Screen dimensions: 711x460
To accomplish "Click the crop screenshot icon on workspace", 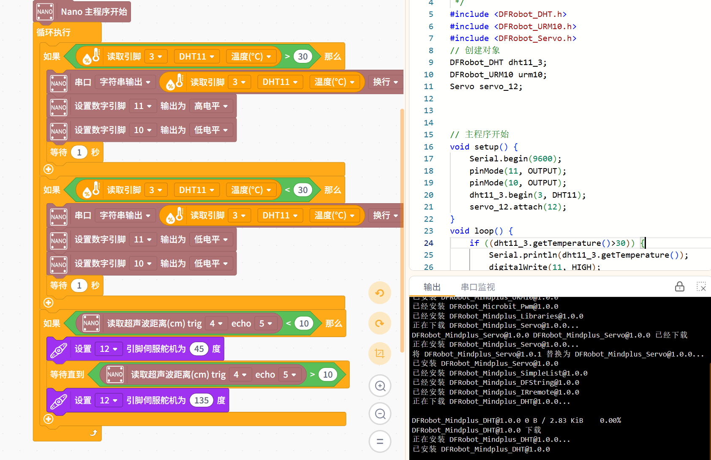I will 379,354.
